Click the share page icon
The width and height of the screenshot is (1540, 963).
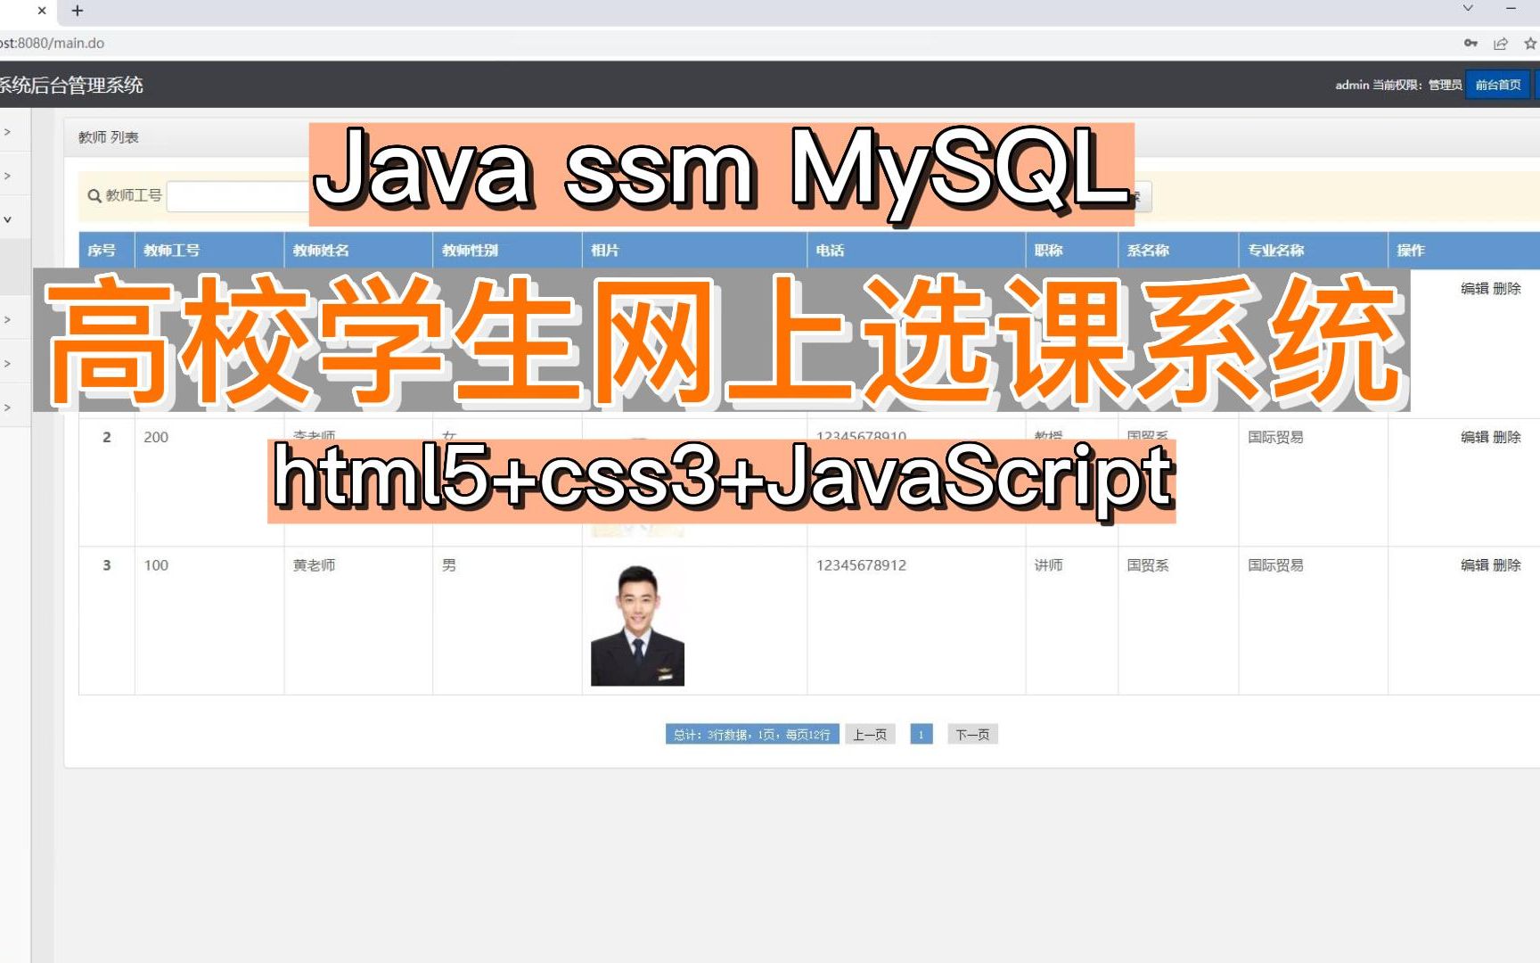pos(1501,43)
